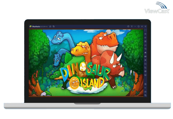Open BlueStacks settings via the gear icon
Image resolution: width=173 pixels, height=119 pixels.
[145, 84]
